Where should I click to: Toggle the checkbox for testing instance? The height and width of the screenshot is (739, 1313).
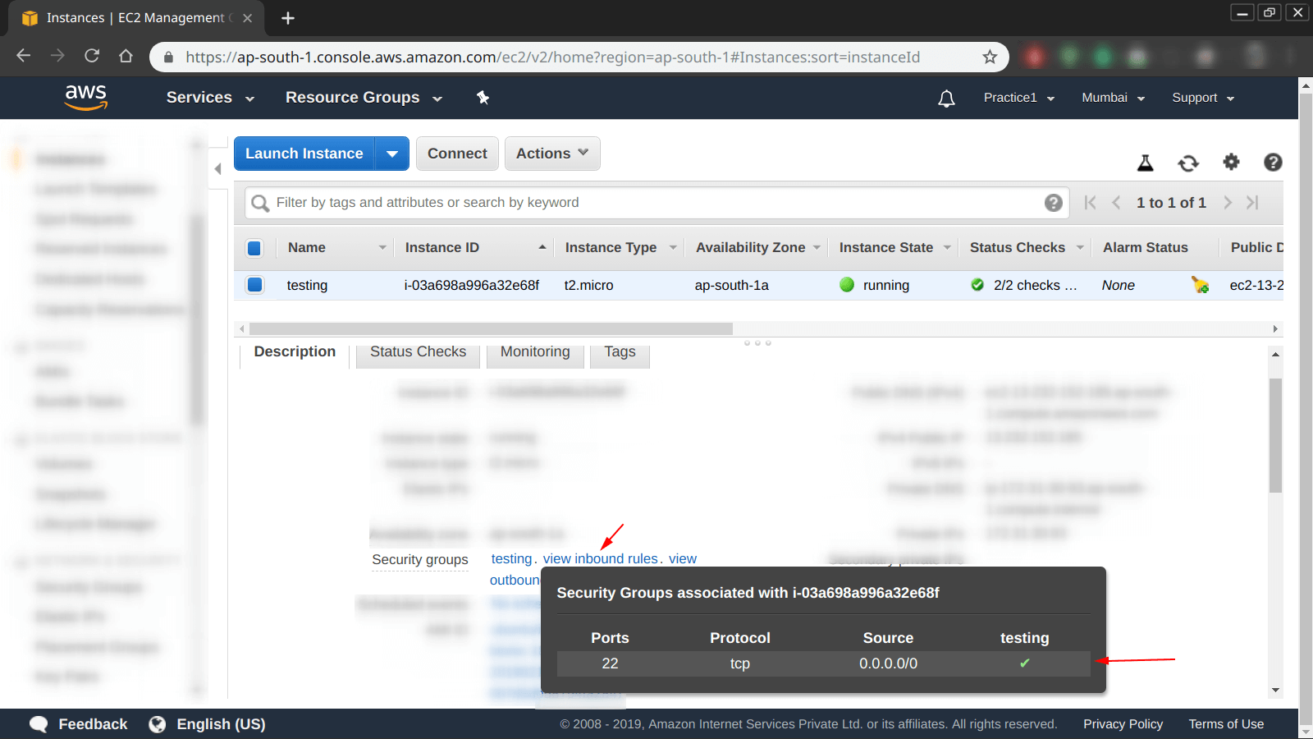tap(254, 285)
